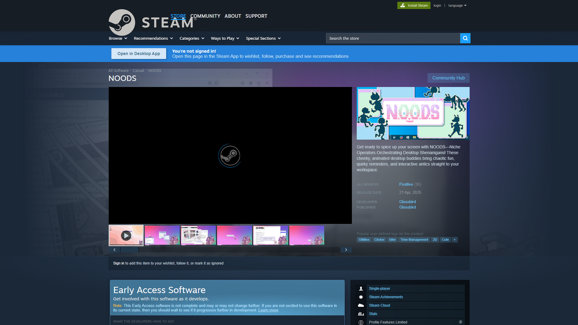Click the Steam Cloud icon
Viewport: 578px width, 325px height.
(x=361, y=305)
